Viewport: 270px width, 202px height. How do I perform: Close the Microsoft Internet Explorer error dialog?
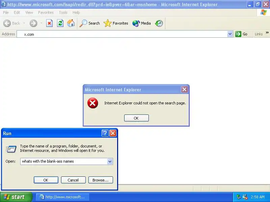[184, 90]
